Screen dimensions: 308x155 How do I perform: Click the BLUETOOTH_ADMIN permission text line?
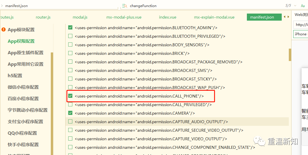click(x=146, y=28)
